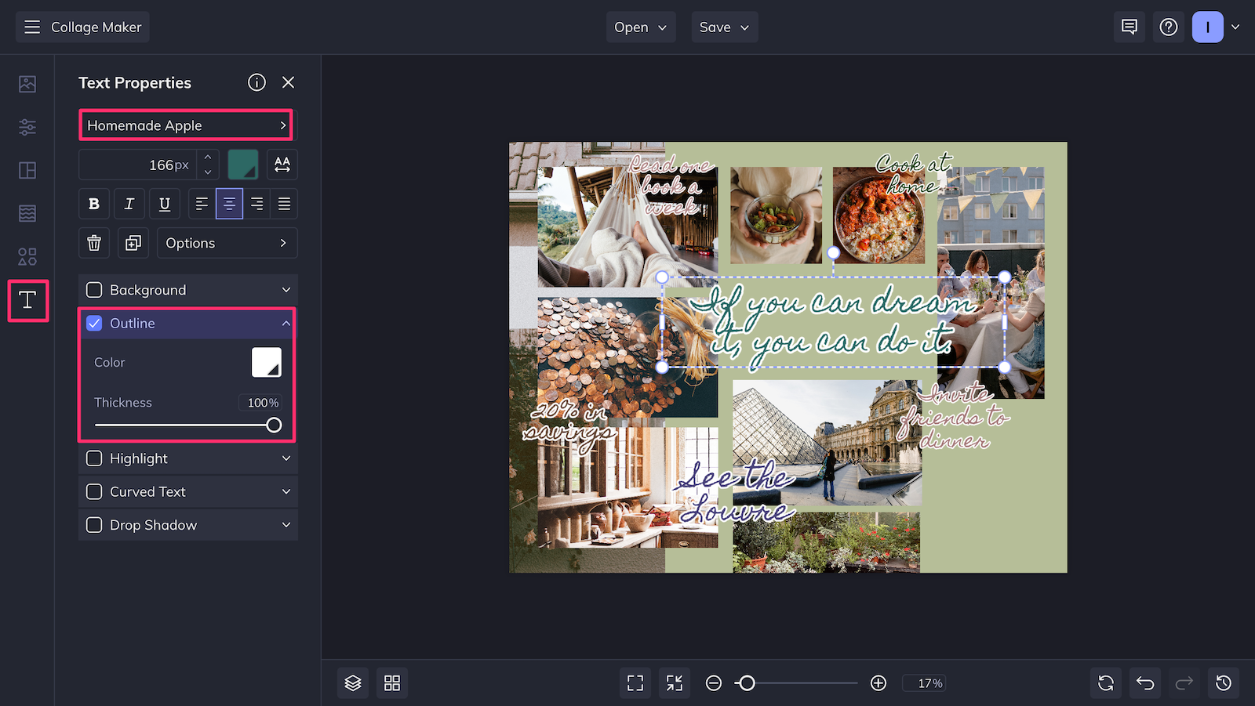1255x706 pixels.
Task: Toggle bold text formatting
Action: (x=94, y=204)
